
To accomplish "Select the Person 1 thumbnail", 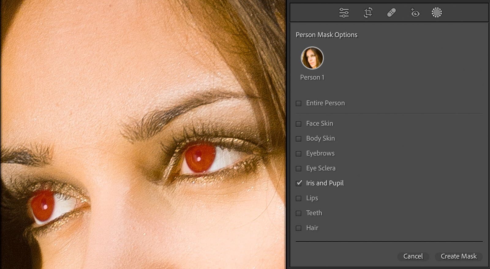I will pyautogui.click(x=312, y=58).
